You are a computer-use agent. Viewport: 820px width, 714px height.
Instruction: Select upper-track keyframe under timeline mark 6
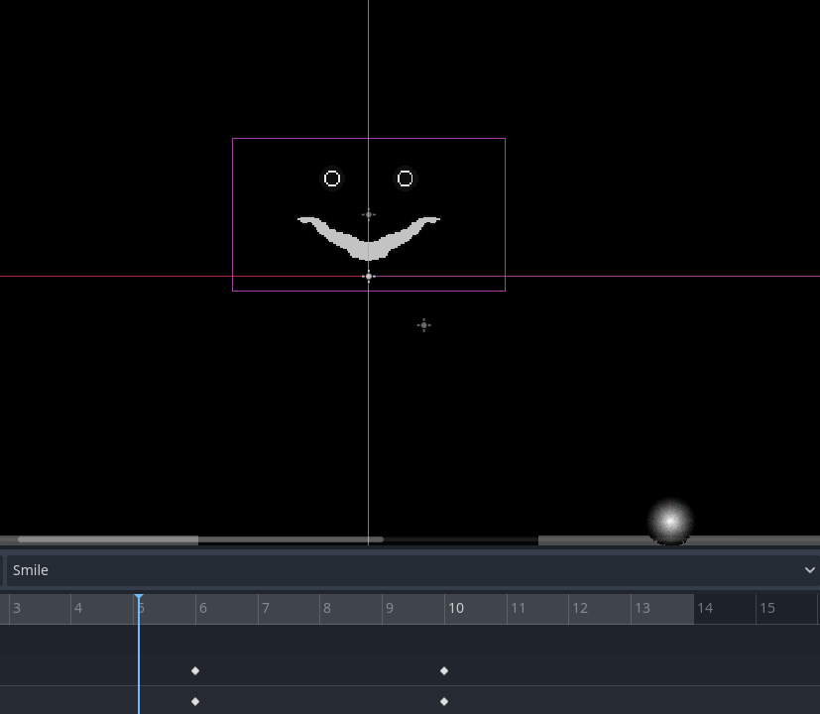pos(195,670)
